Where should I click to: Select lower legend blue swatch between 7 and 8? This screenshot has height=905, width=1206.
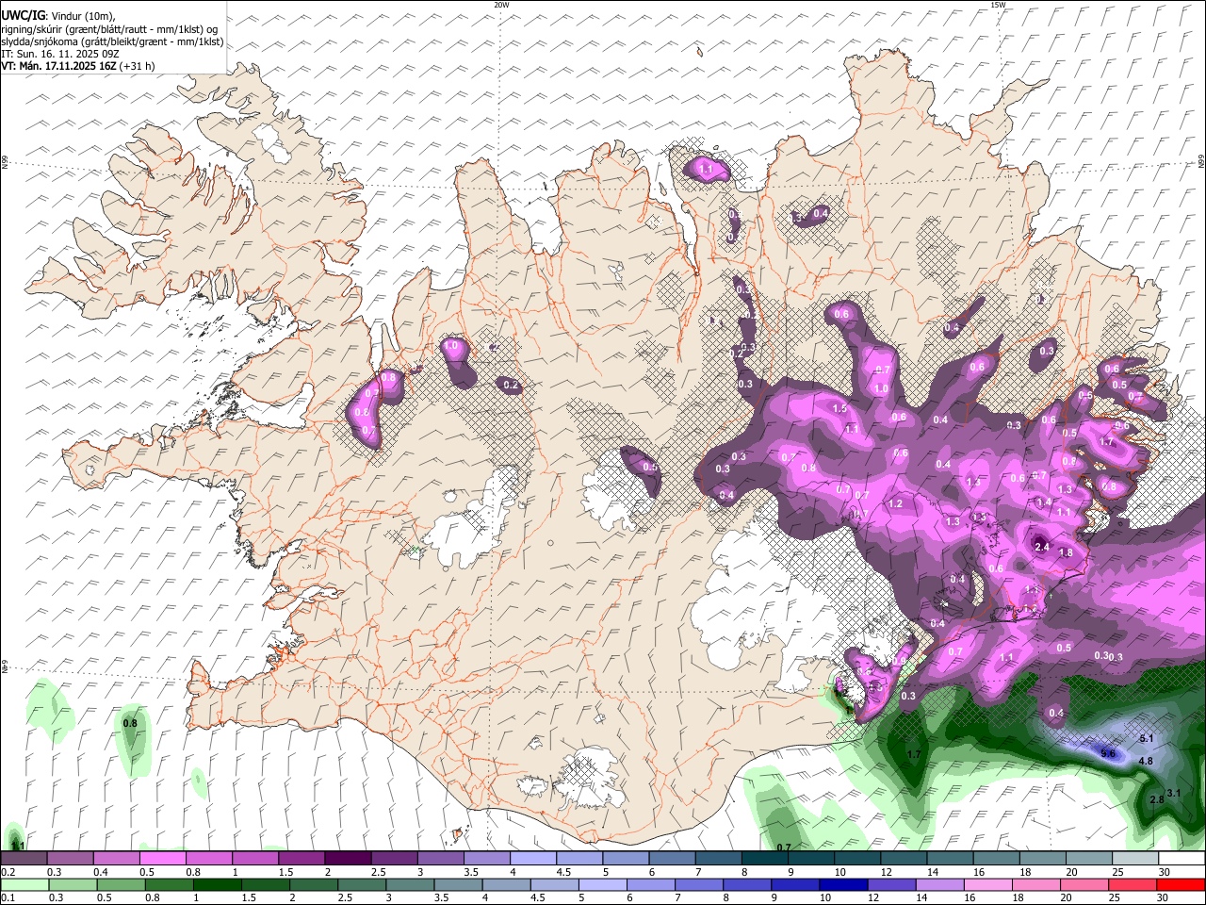pos(699,884)
